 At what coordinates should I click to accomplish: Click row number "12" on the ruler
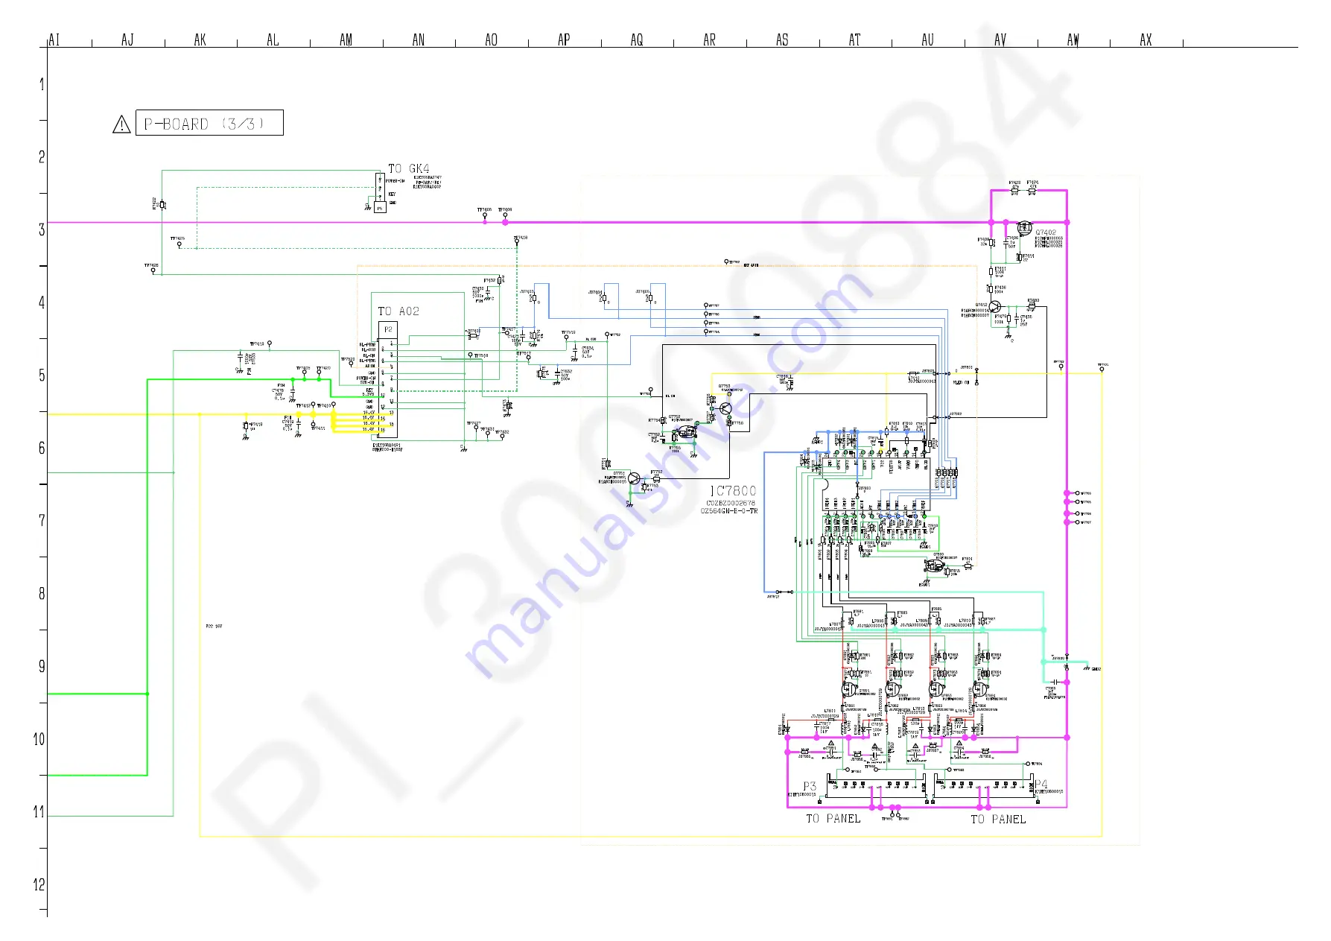pos(39,884)
